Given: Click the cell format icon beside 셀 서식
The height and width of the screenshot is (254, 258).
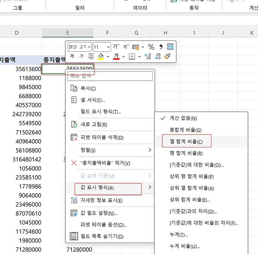Looking at the screenshot, I should coord(74,100).
